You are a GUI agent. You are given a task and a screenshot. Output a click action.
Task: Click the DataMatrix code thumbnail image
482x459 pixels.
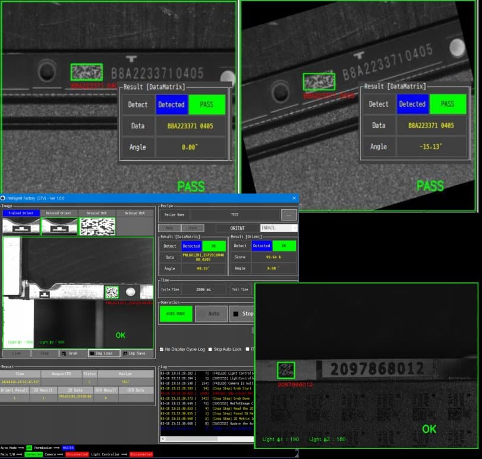pos(97,227)
